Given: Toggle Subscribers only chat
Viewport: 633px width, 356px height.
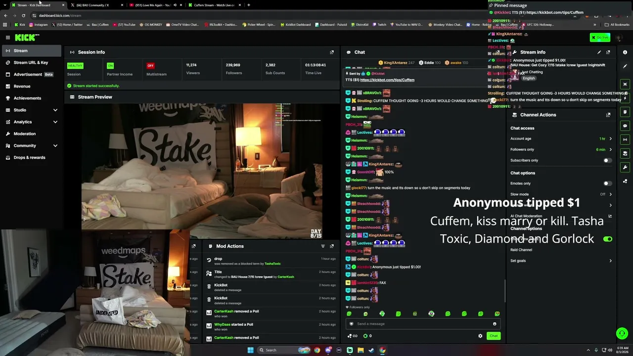Looking at the screenshot, I should pos(607,160).
